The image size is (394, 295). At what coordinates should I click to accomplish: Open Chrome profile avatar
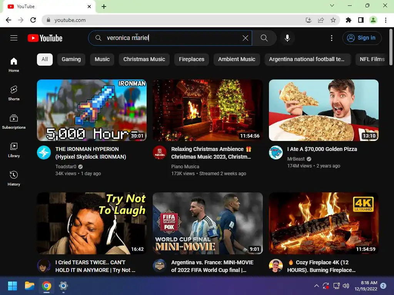point(373,20)
